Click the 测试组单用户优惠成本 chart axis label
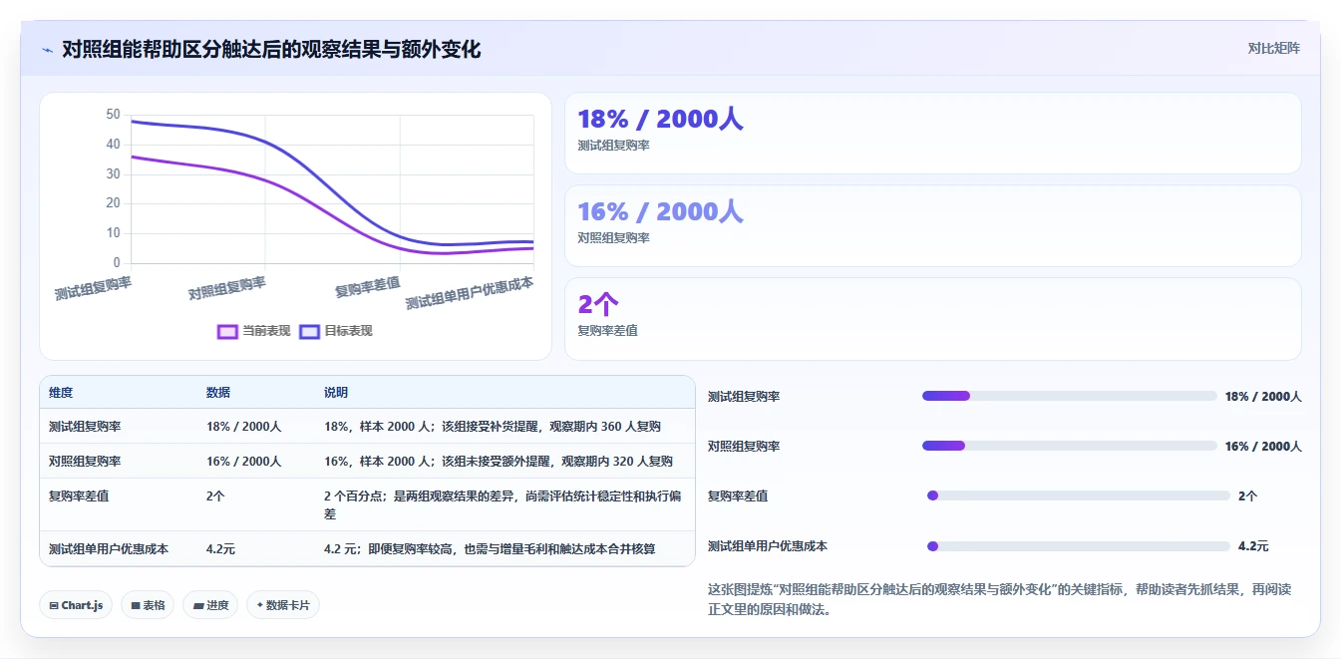Viewport: 1341px width, 659px height. [469, 294]
